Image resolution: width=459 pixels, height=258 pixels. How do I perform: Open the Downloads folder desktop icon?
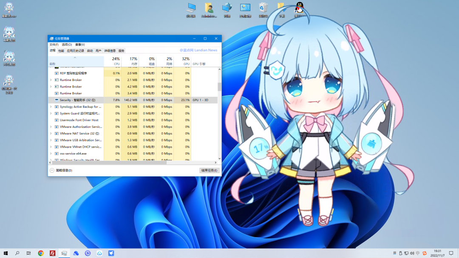click(x=281, y=10)
